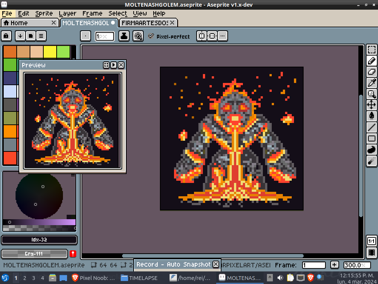
Task: Select the Rectangle shape tool
Action: click(x=371, y=138)
